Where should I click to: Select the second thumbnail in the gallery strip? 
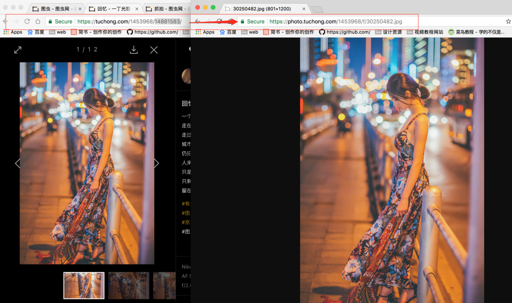(x=128, y=285)
